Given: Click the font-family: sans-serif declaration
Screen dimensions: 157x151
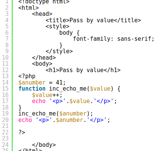Looking at the screenshot, I should tap(114, 39).
